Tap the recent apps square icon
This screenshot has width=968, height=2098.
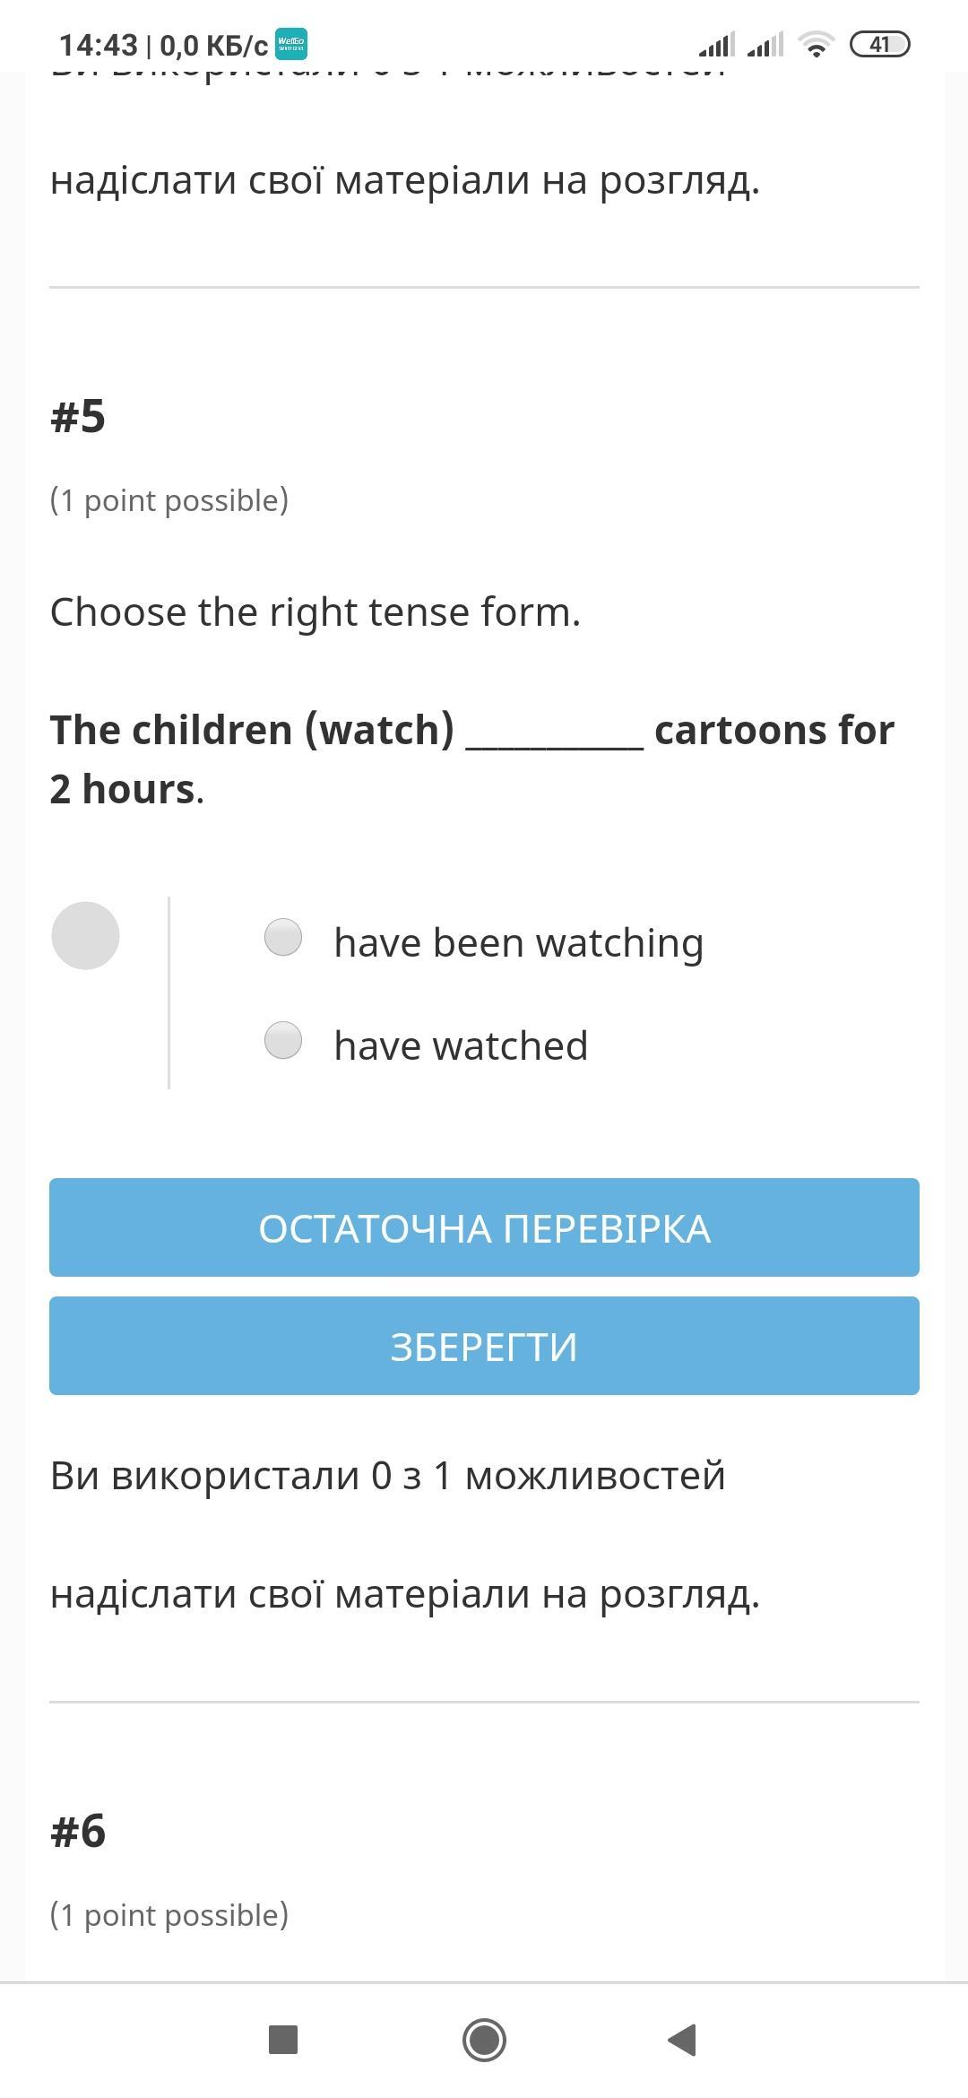[x=283, y=2040]
